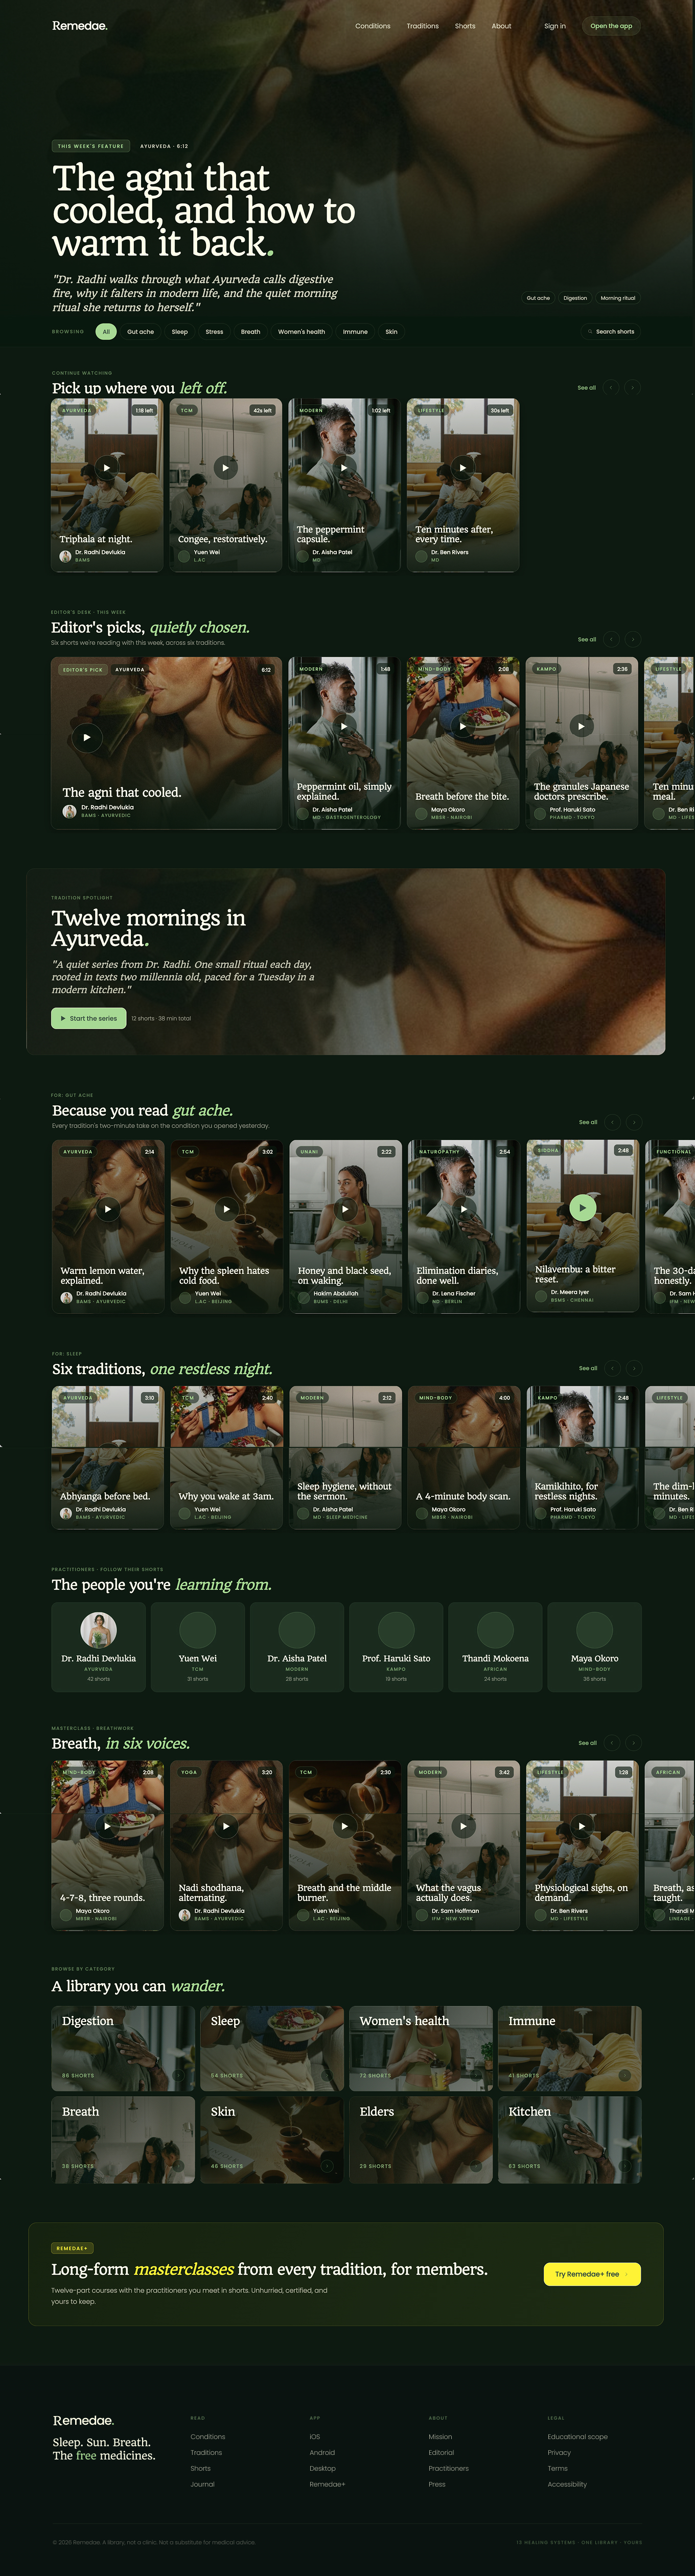The height and width of the screenshot is (2576, 695).
Task: Open Accessibility link in footer
Action: pos(567,2484)
